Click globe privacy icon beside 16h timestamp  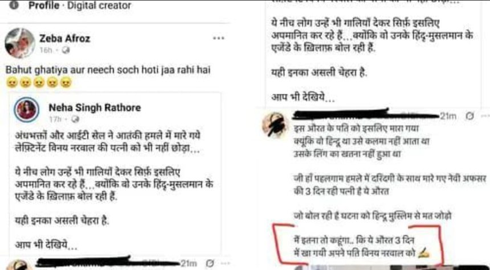66,50
